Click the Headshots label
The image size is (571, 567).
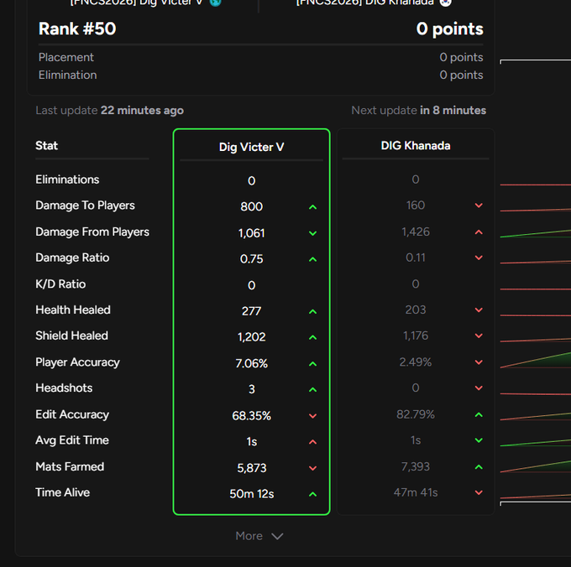point(64,388)
